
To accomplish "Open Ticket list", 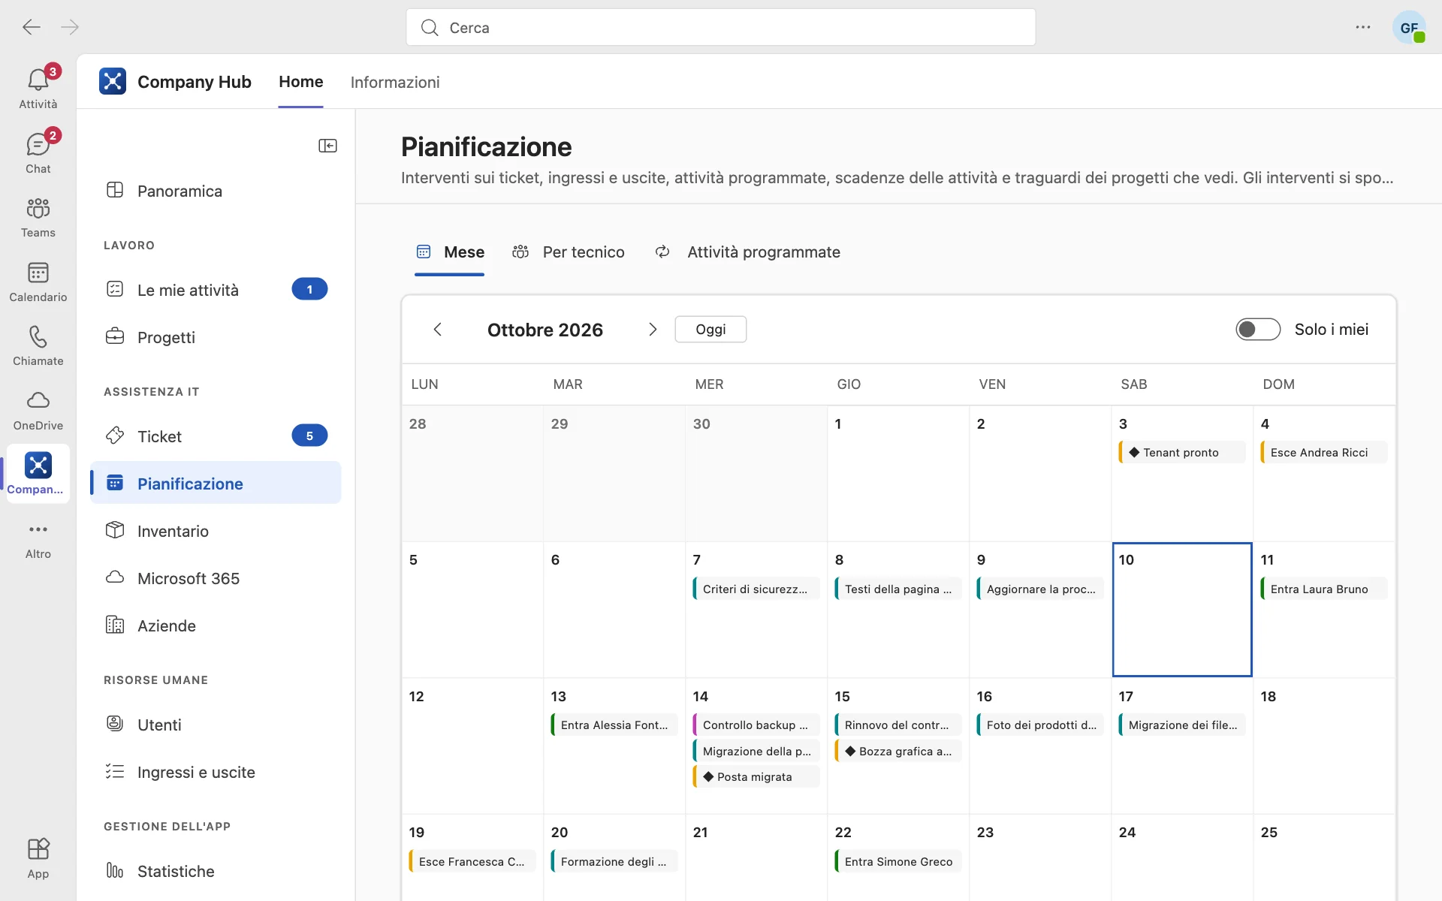I will [216, 436].
